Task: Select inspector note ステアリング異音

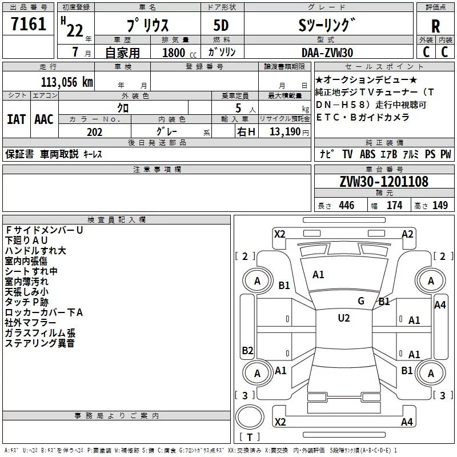Action: pyautogui.click(x=39, y=343)
